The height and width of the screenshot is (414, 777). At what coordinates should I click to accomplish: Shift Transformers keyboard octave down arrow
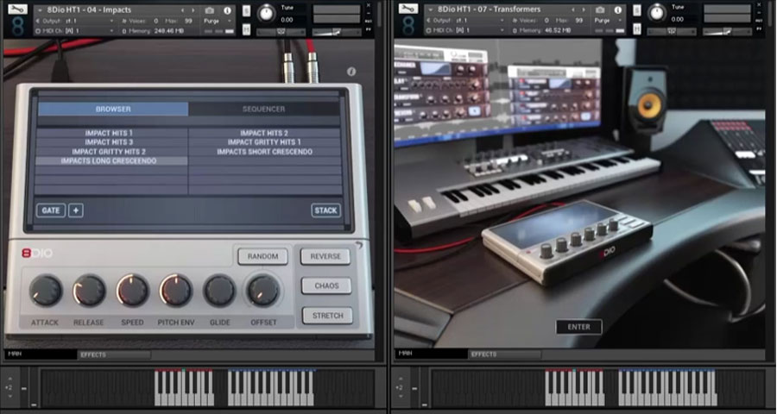pyautogui.click(x=401, y=396)
